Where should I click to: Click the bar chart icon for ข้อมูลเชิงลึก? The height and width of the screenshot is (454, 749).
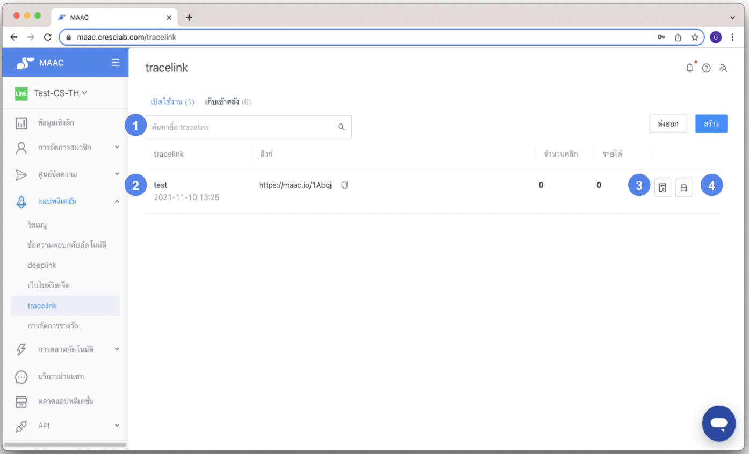[x=21, y=123]
